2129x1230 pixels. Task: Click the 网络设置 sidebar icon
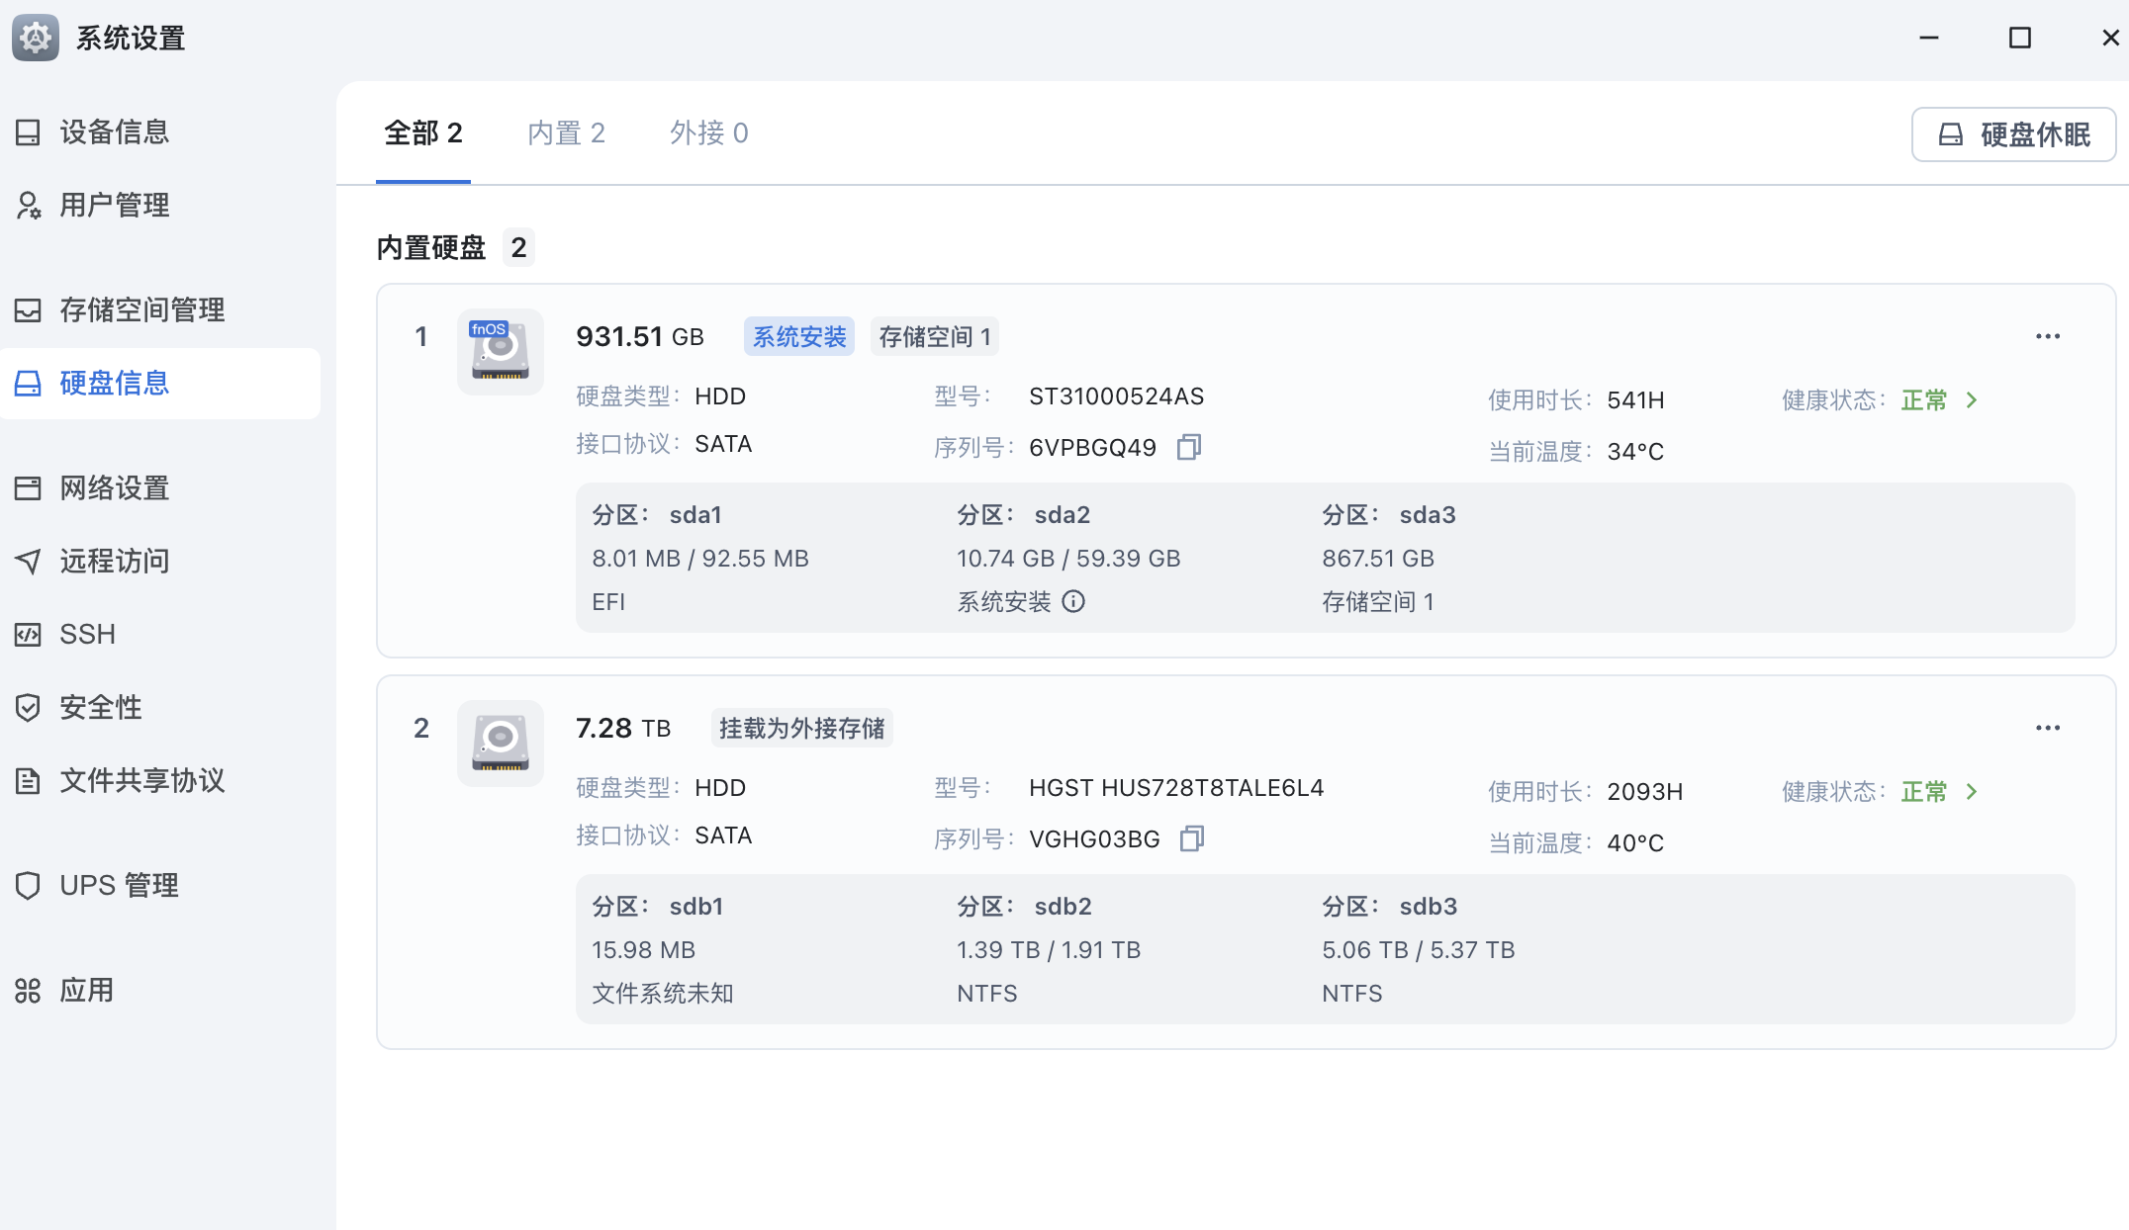click(x=28, y=488)
